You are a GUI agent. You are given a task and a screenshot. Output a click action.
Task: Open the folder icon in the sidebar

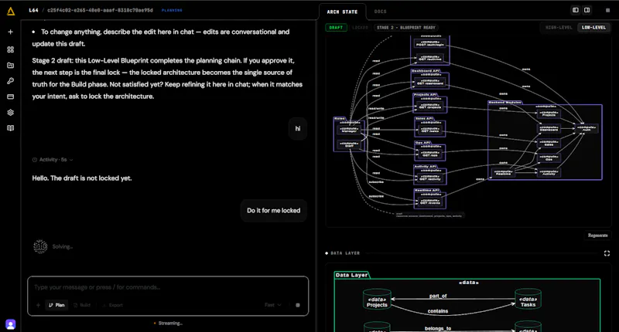11,66
